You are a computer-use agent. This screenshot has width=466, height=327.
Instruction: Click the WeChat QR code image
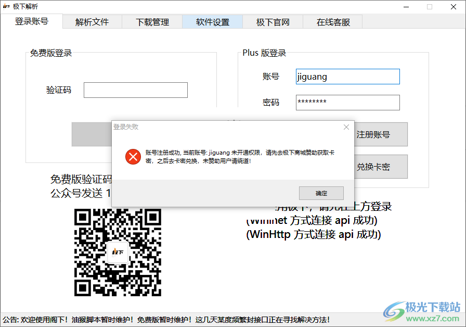[x=118, y=253]
